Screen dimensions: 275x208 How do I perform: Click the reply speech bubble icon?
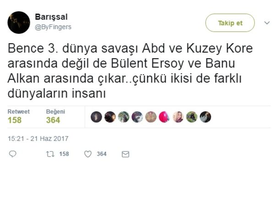click(x=12, y=154)
